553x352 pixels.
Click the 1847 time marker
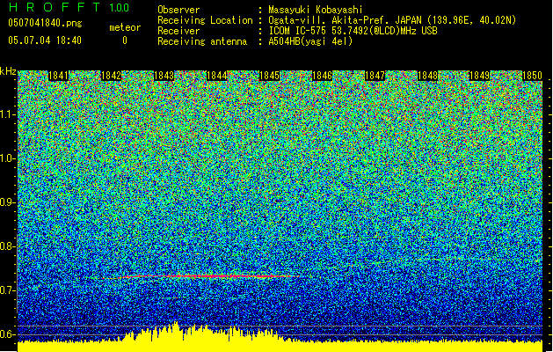point(375,76)
